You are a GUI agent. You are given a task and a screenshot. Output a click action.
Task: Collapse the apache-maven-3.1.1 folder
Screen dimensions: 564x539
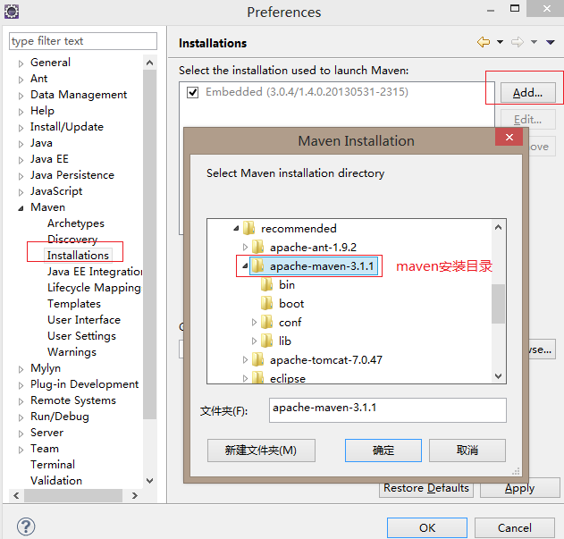point(245,265)
